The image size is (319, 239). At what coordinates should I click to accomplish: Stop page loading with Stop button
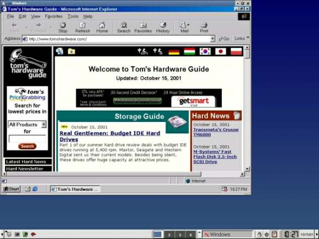coord(63,27)
